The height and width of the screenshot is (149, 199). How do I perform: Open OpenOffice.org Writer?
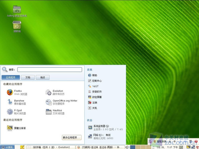61,102
